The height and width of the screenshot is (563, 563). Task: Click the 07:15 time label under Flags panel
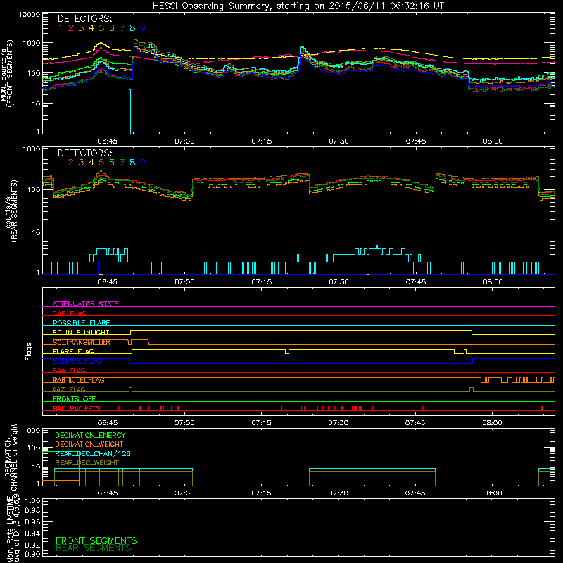[261, 423]
